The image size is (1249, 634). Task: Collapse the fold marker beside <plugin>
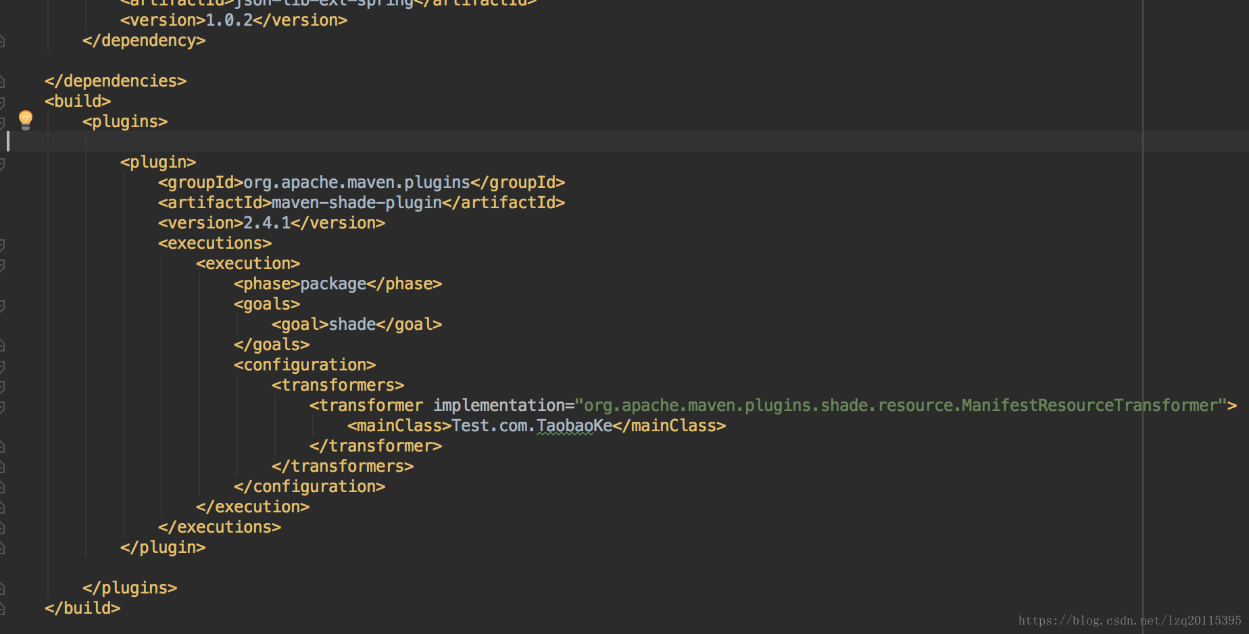tap(2, 164)
